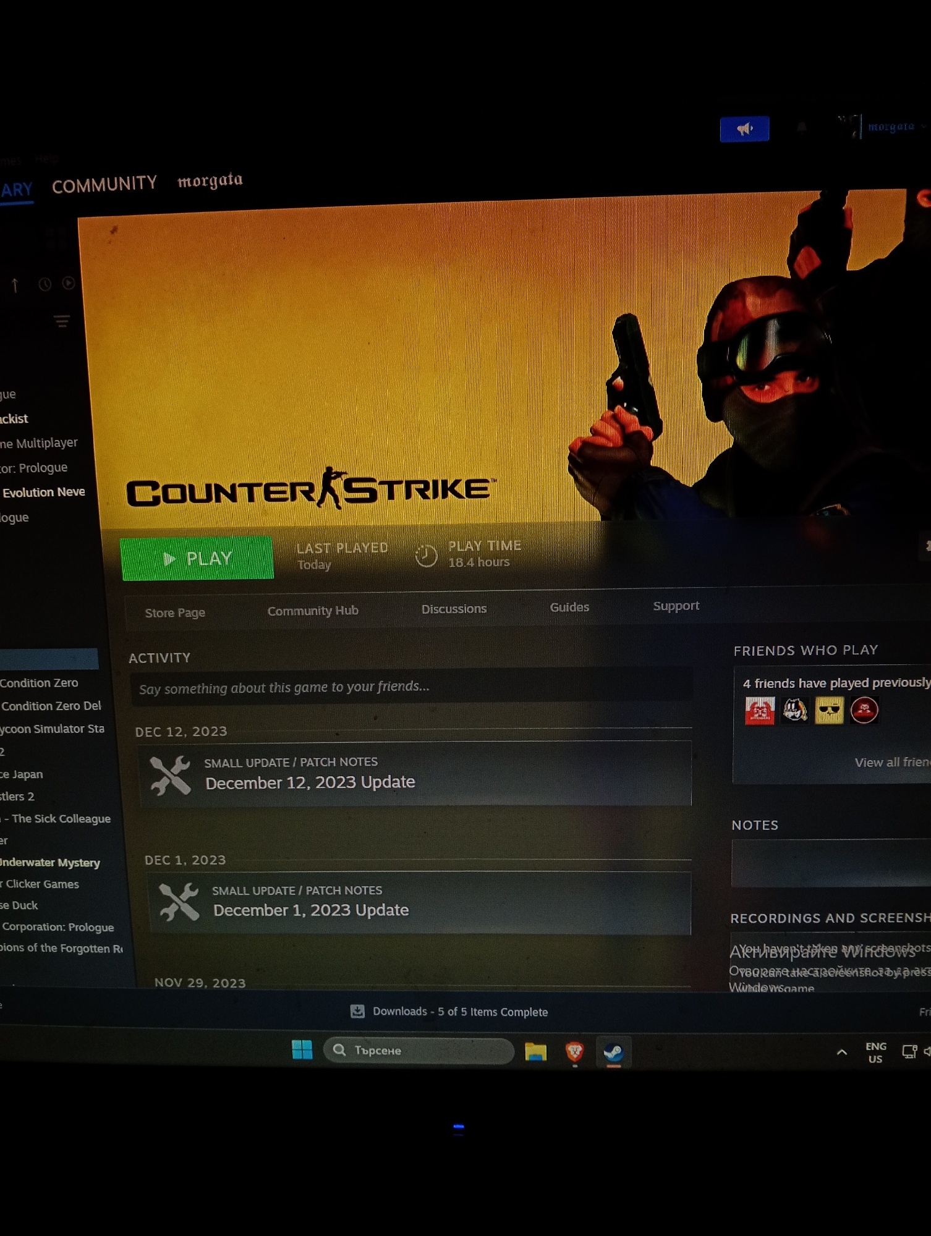931x1236 pixels.
Task: Select the LIBRARY tab
Action: click(x=16, y=189)
